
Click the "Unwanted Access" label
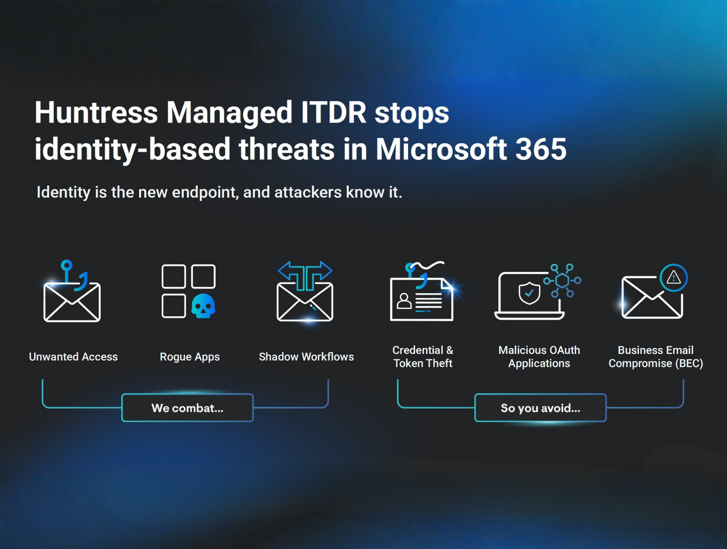click(x=73, y=357)
